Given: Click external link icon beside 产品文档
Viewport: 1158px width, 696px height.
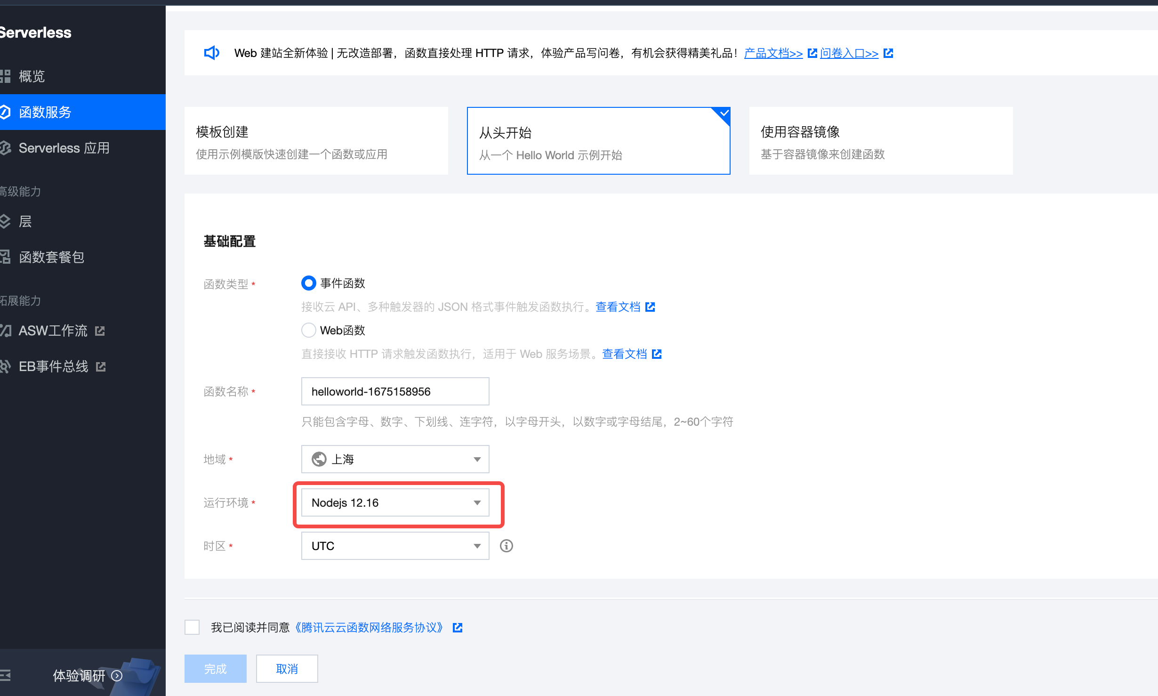Looking at the screenshot, I should (812, 53).
